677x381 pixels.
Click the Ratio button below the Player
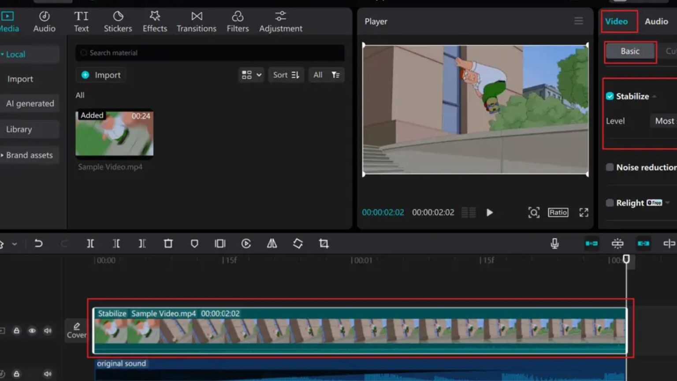[558, 212]
